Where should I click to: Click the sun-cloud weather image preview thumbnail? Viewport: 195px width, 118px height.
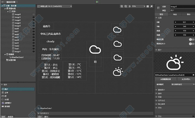tap(175, 62)
